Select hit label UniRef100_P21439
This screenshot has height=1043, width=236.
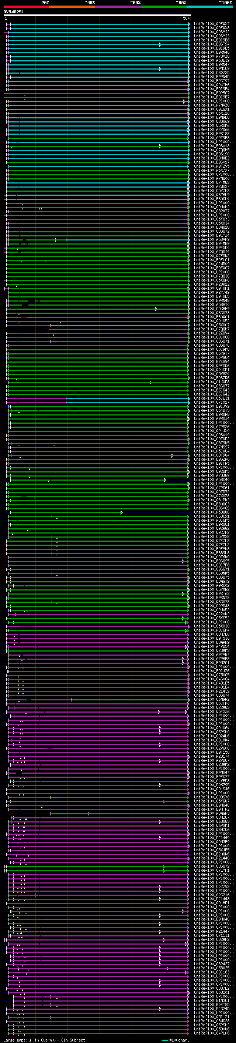click(212, 692)
